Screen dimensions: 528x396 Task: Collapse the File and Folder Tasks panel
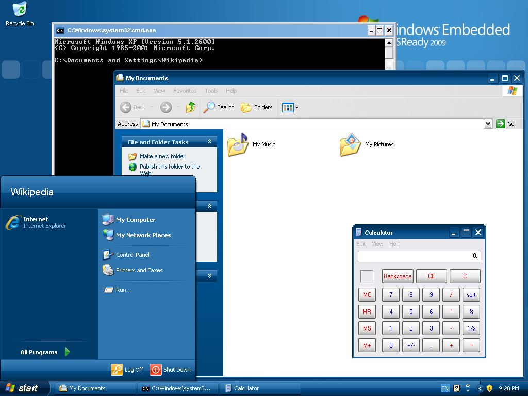209,142
